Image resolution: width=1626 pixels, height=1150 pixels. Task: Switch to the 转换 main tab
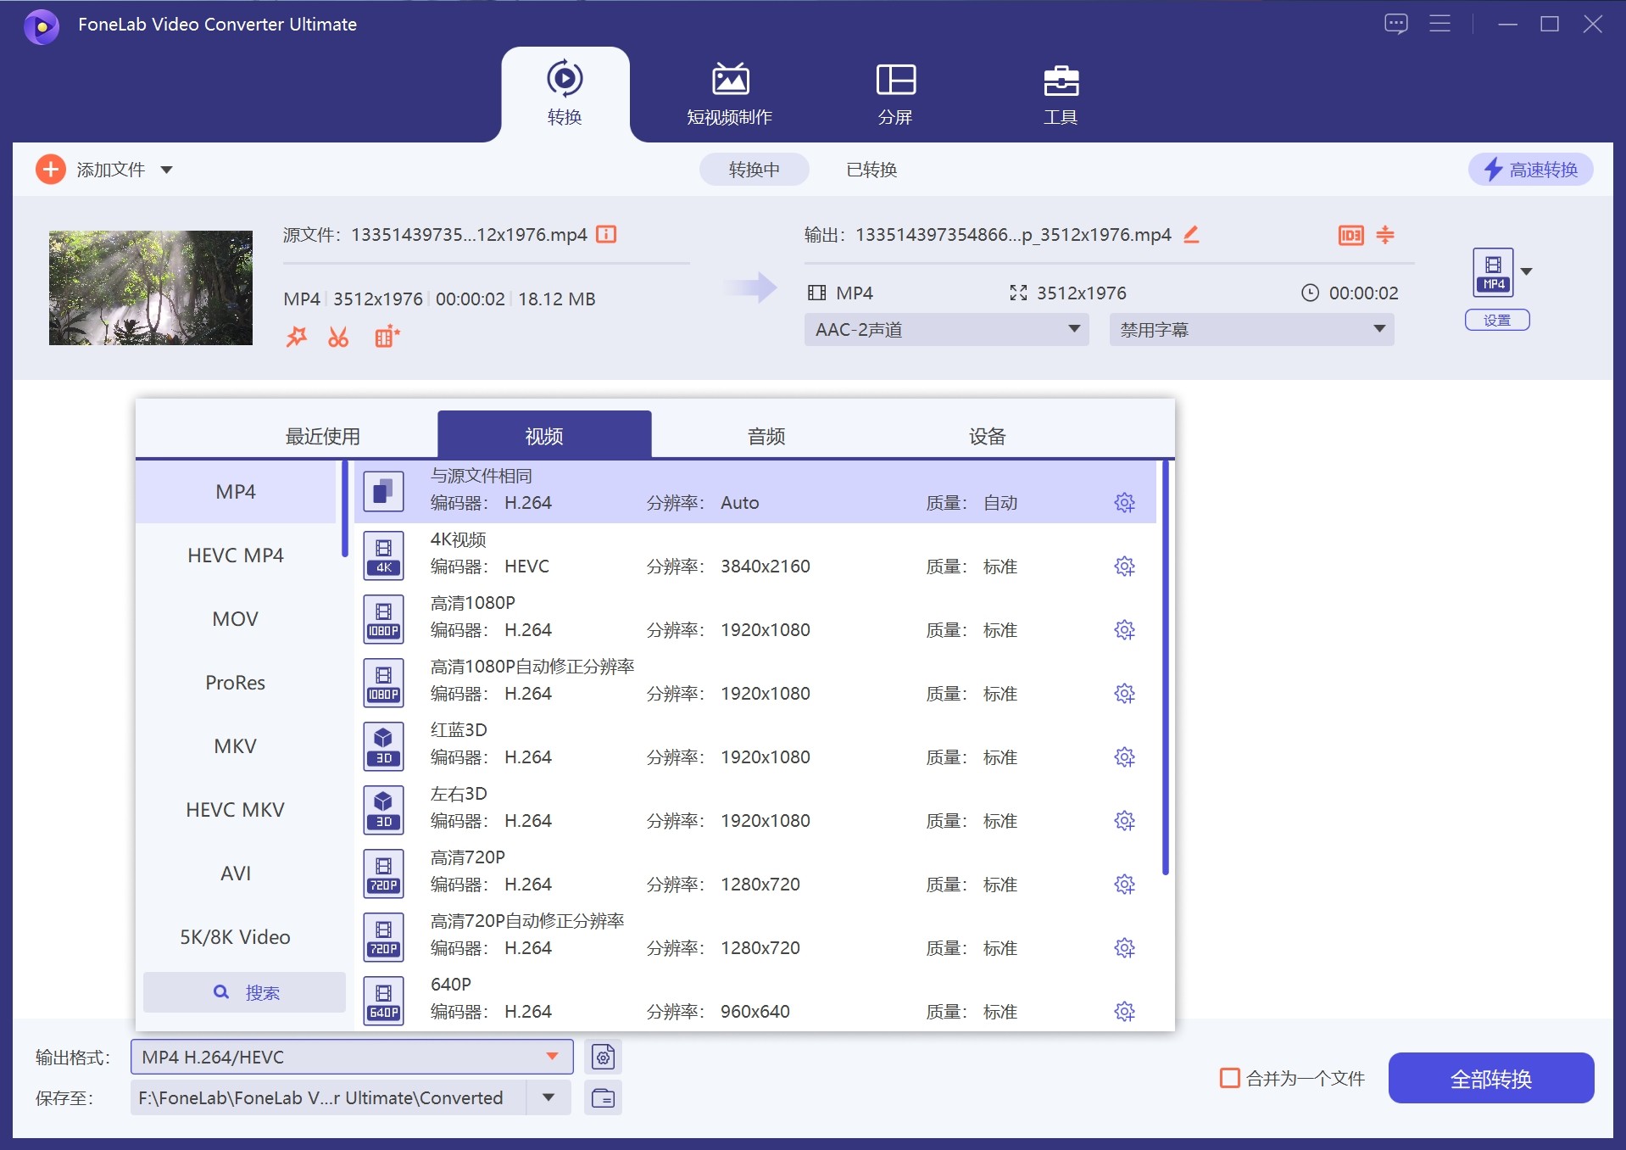pos(565,94)
